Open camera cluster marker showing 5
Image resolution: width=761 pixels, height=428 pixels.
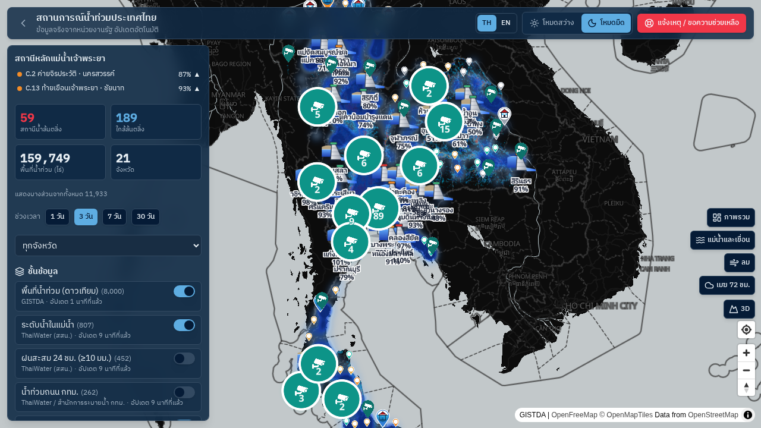pos(317,107)
